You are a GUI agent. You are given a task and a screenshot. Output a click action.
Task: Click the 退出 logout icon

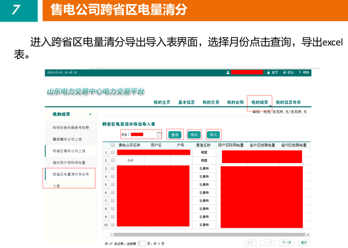coord(283,72)
